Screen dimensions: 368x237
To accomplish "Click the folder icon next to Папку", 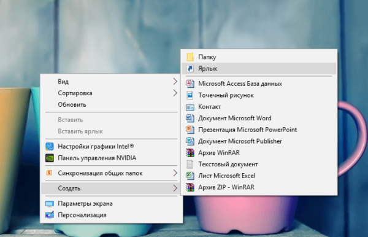I will [x=190, y=57].
